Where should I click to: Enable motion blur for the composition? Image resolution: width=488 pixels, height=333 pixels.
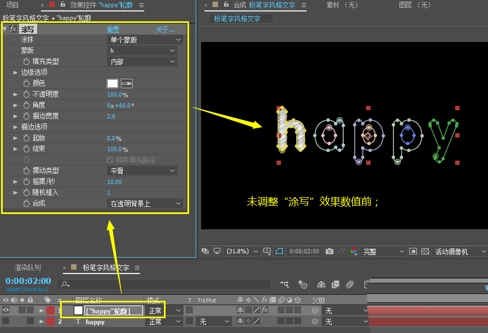(350, 284)
